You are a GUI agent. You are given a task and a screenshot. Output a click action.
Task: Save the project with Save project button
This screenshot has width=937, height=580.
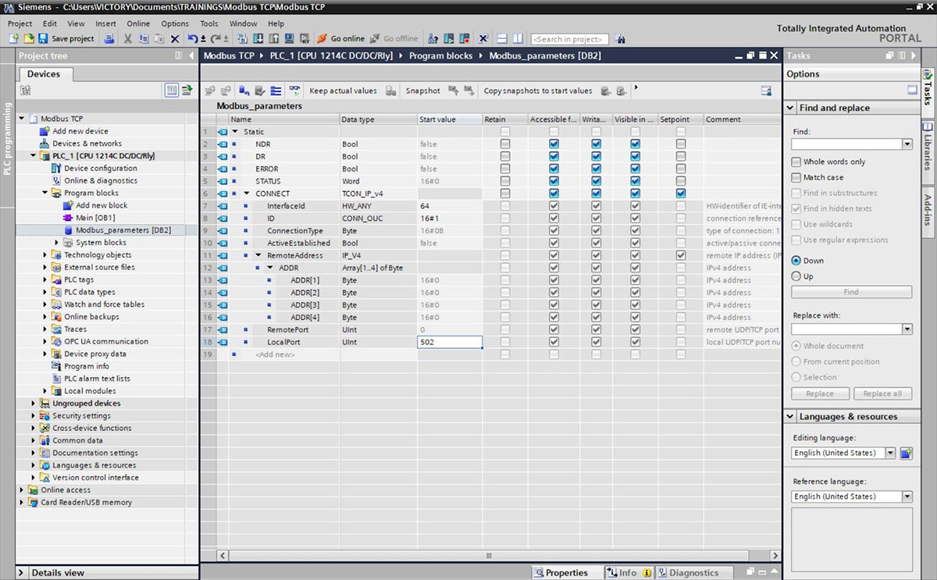[x=65, y=38]
